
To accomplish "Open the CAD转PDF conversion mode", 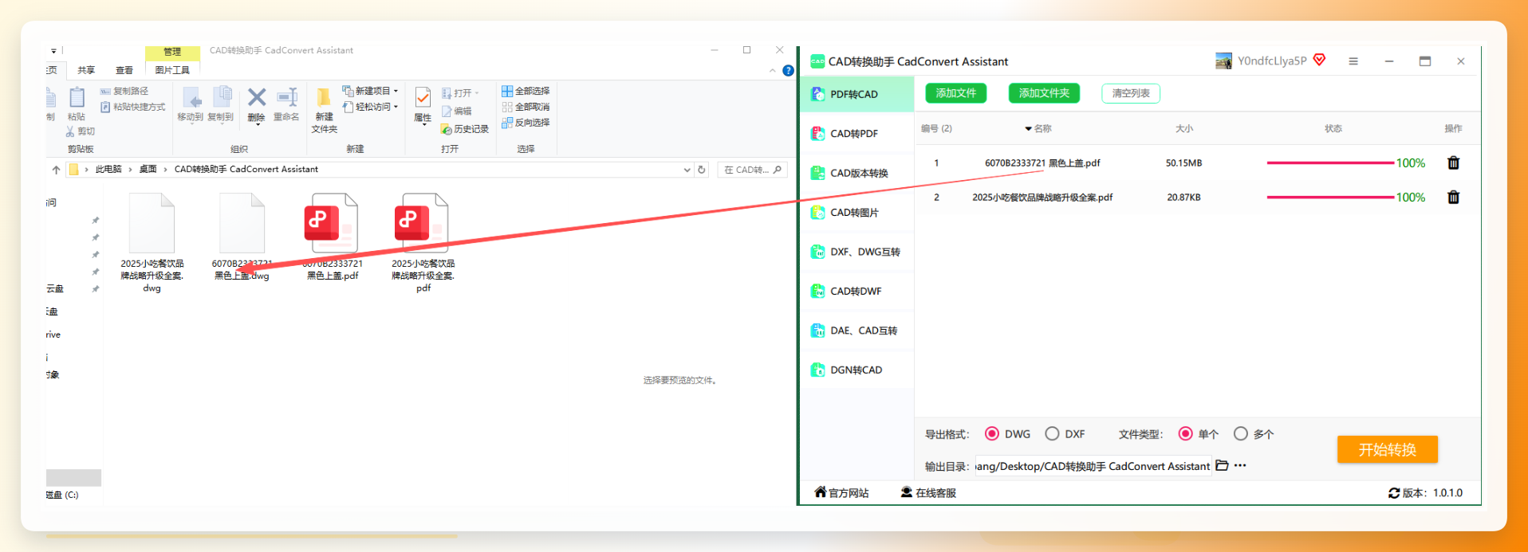I will pyautogui.click(x=857, y=133).
